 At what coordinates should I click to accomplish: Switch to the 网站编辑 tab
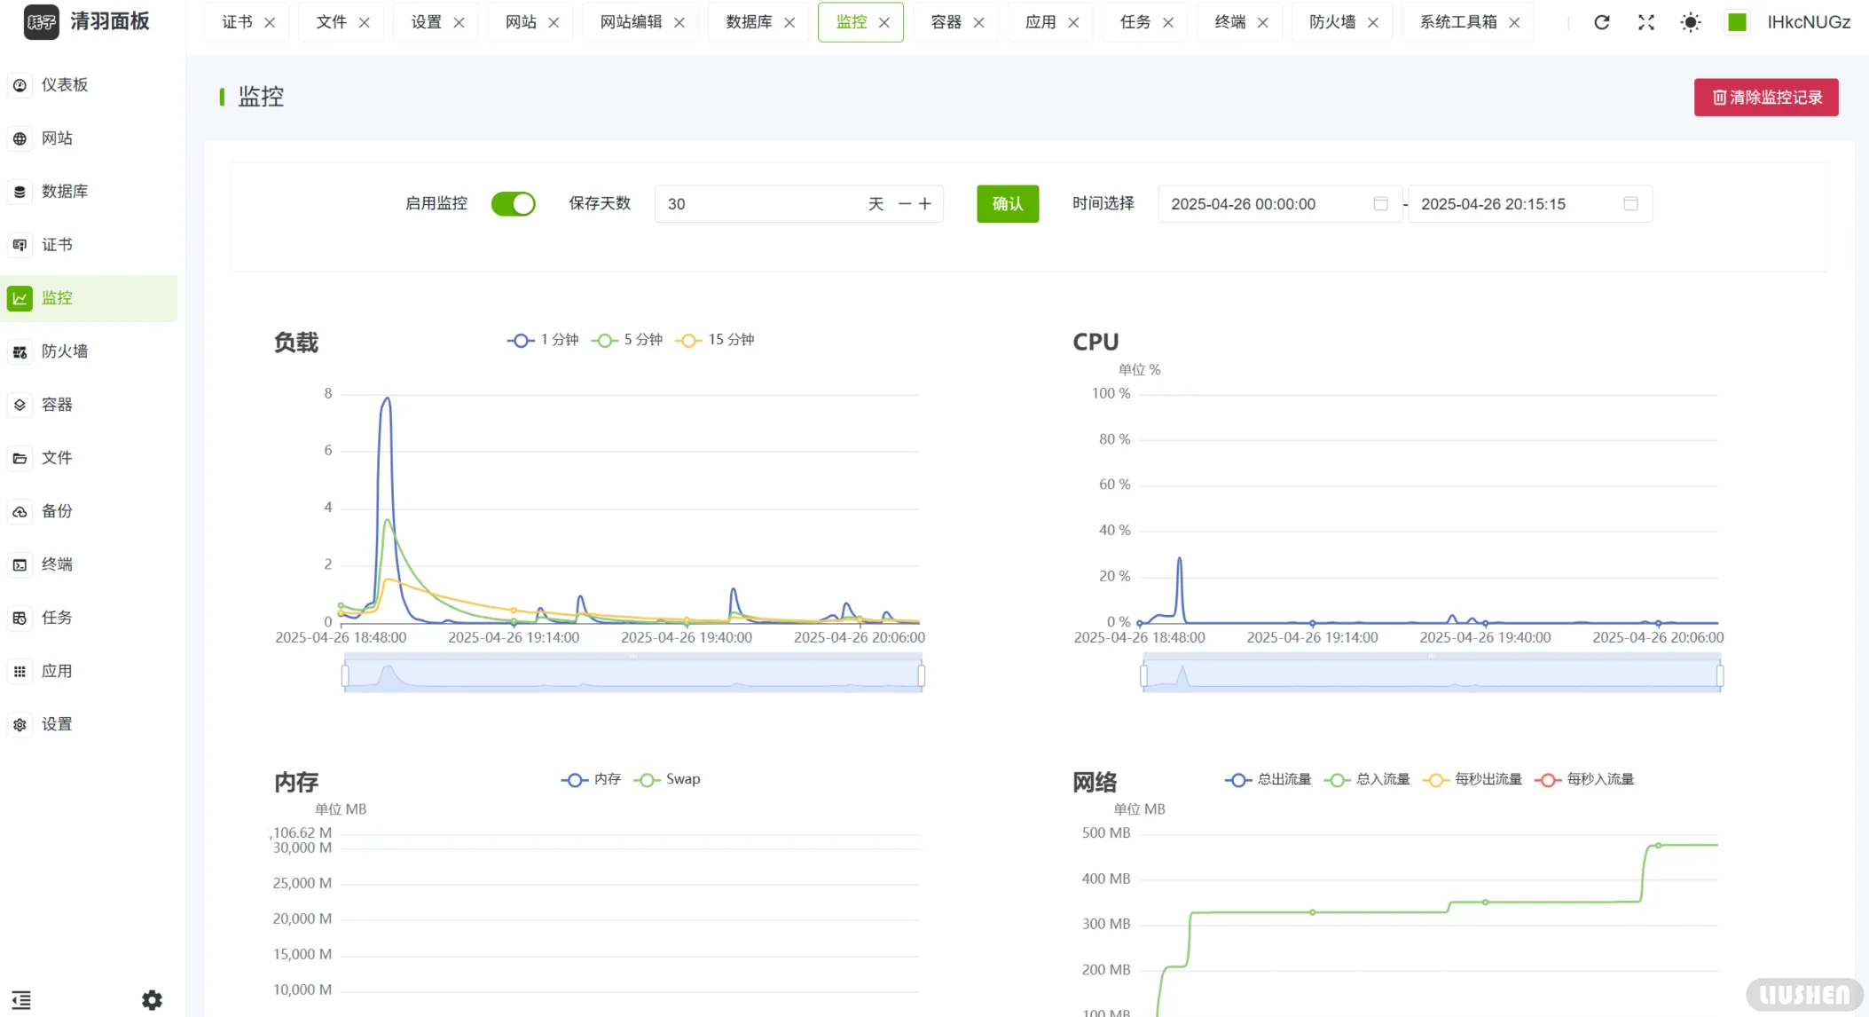[630, 21]
